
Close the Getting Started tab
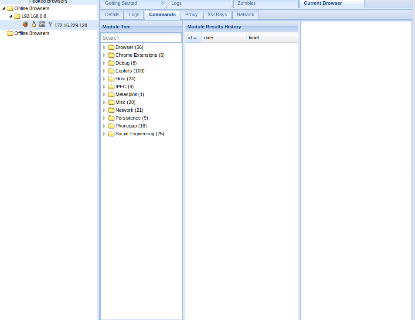(x=162, y=3)
